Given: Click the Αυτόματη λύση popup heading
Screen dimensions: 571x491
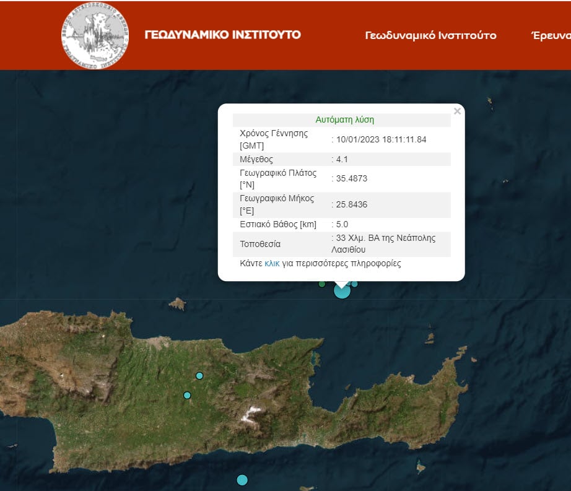Looking at the screenshot, I should pyautogui.click(x=344, y=119).
